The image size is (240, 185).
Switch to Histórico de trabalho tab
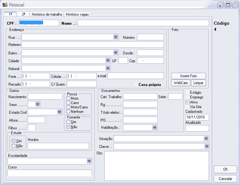[x=47, y=14]
